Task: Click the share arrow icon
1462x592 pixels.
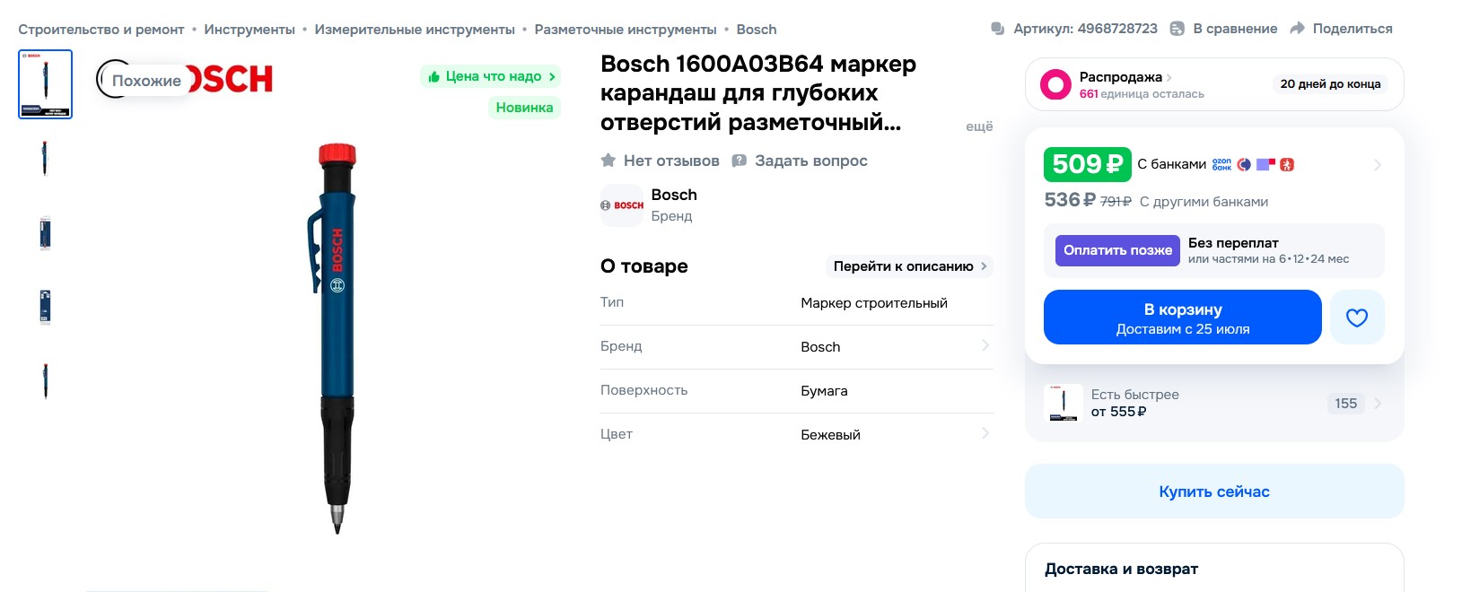Action: pyautogui.click(x=1297, y=29)
